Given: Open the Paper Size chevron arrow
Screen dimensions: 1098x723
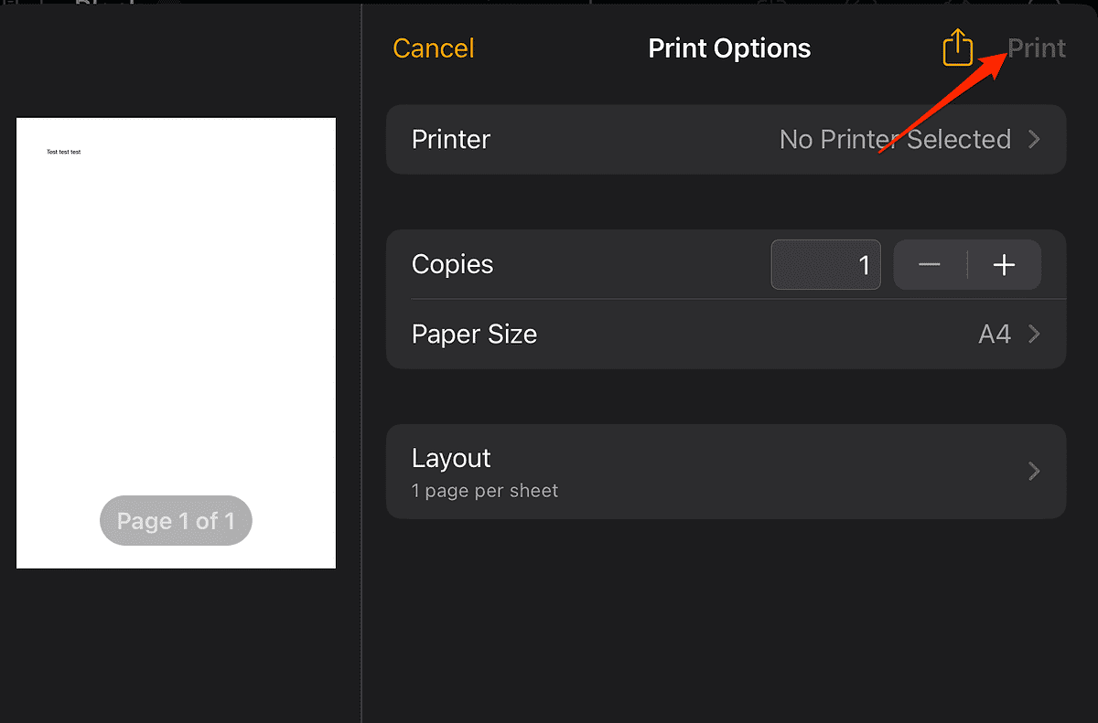Looking at the screenshot, I should point(1035,334).
